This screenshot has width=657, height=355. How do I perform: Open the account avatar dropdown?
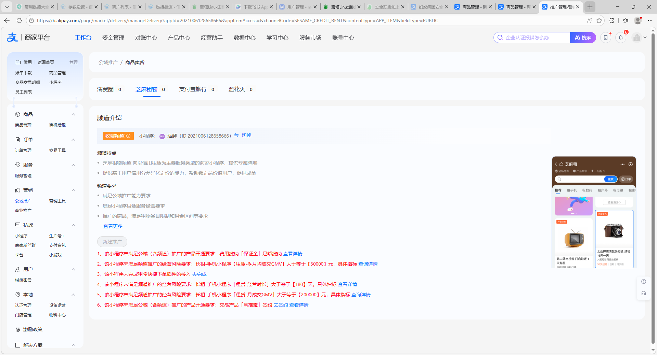coord(639,38)
